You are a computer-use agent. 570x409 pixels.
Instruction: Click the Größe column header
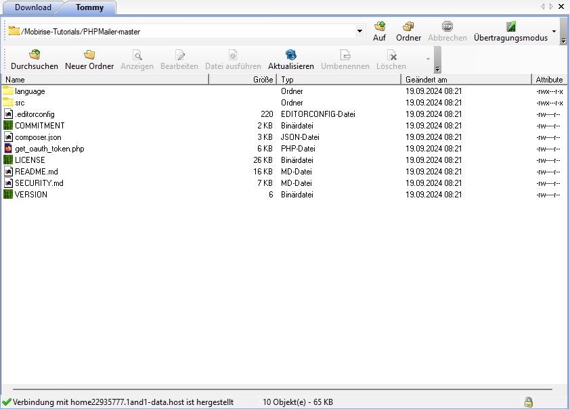click(242, 80)
